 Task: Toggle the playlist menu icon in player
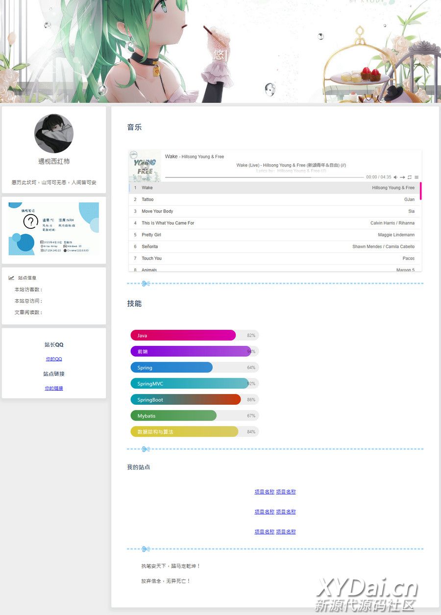tap(416, 177)
